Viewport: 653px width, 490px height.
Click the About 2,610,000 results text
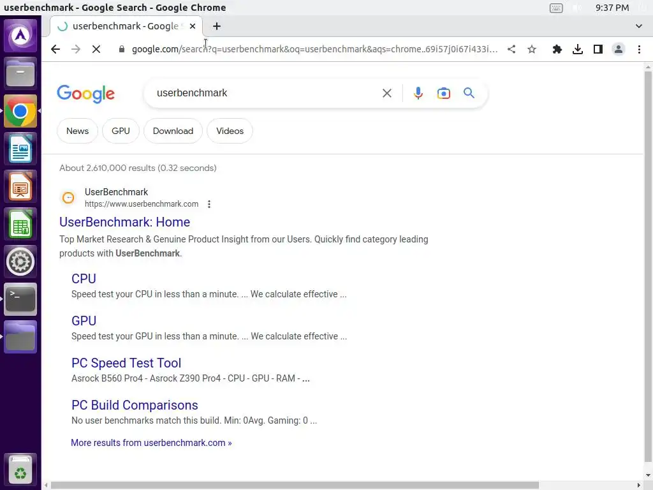pos(138,168)
